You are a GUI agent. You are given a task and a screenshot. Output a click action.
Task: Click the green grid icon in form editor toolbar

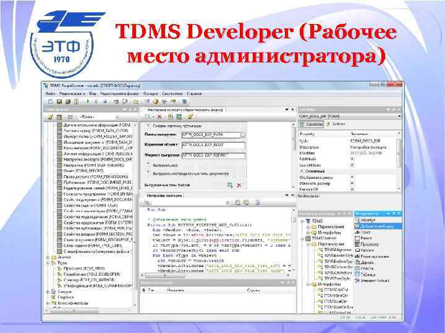pos(179,117)
